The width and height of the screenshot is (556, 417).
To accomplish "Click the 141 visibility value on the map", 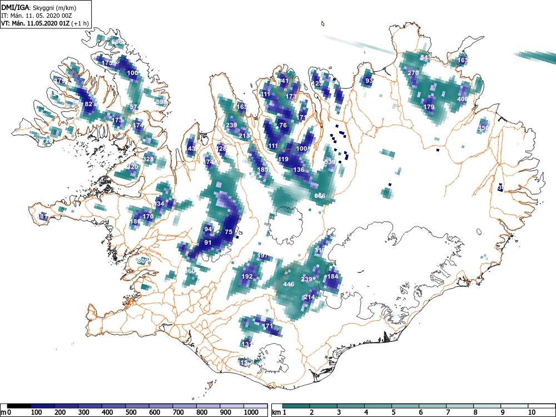I will pyautogui.click(x=284, y=81).
